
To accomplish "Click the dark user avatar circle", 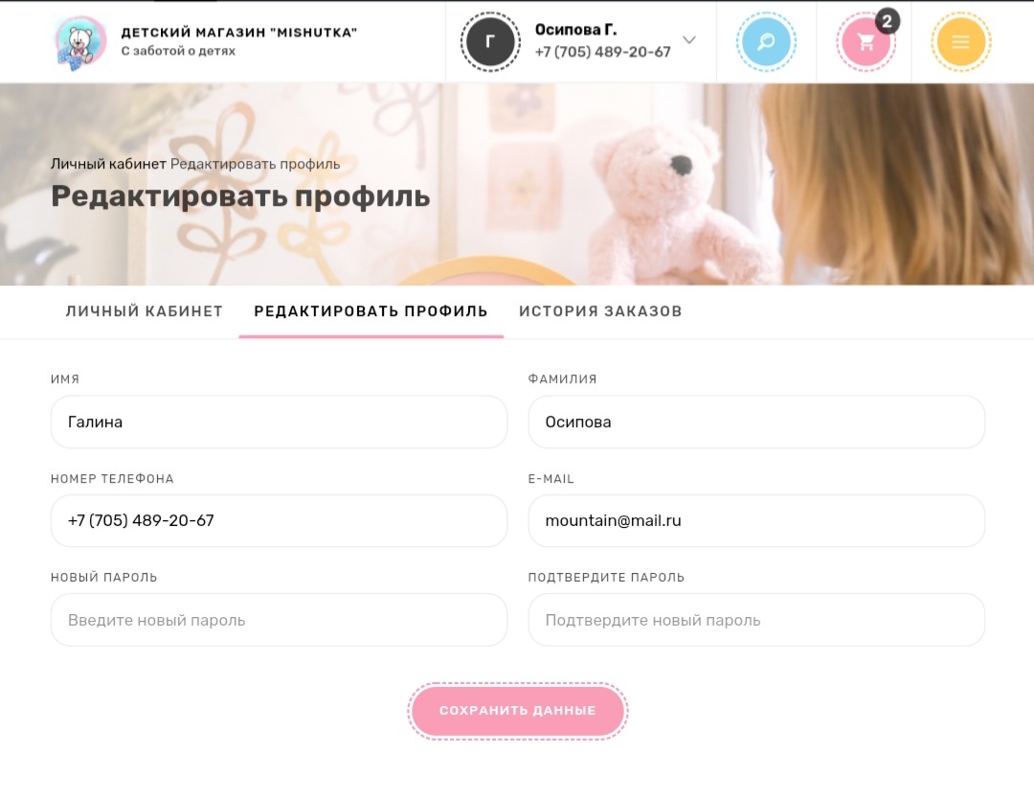I will [x=490, y=41].
